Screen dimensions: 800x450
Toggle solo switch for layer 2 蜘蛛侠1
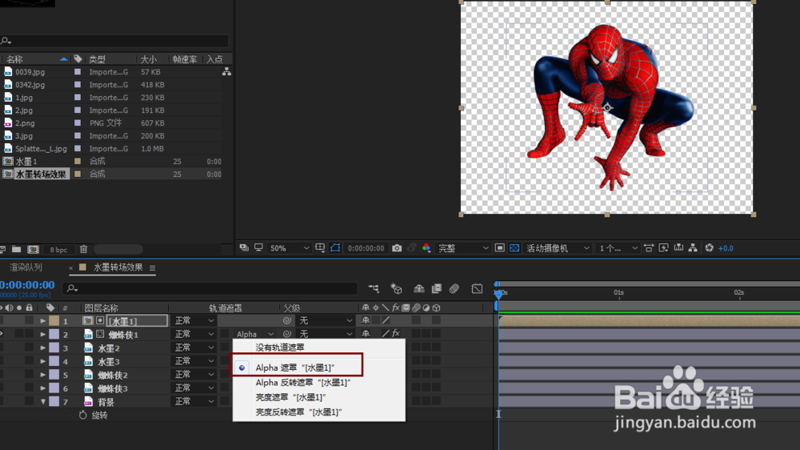pos(19,334)
